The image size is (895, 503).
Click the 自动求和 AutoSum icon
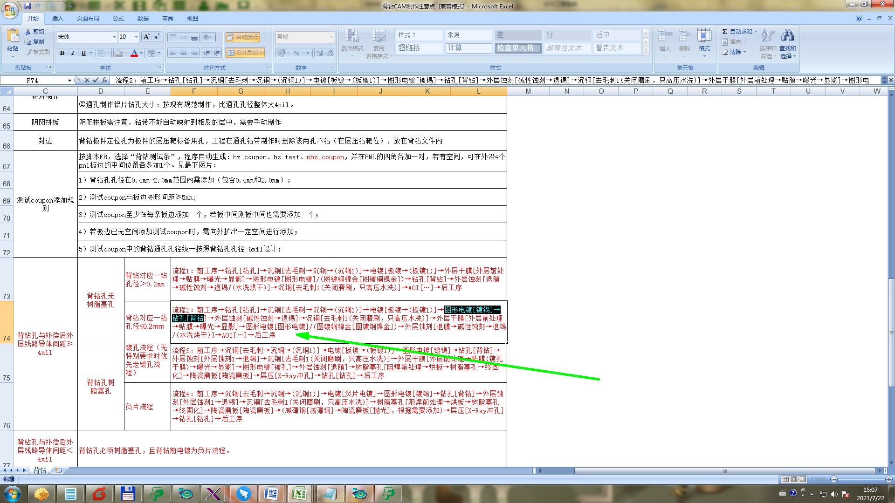pyautogui.click(x=725, y=32)
